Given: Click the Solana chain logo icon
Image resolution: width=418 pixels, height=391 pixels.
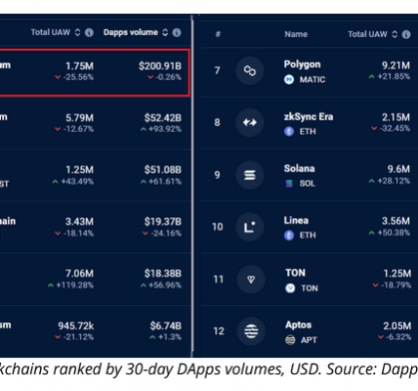Looking at the screenshot, I should point(250,175).
